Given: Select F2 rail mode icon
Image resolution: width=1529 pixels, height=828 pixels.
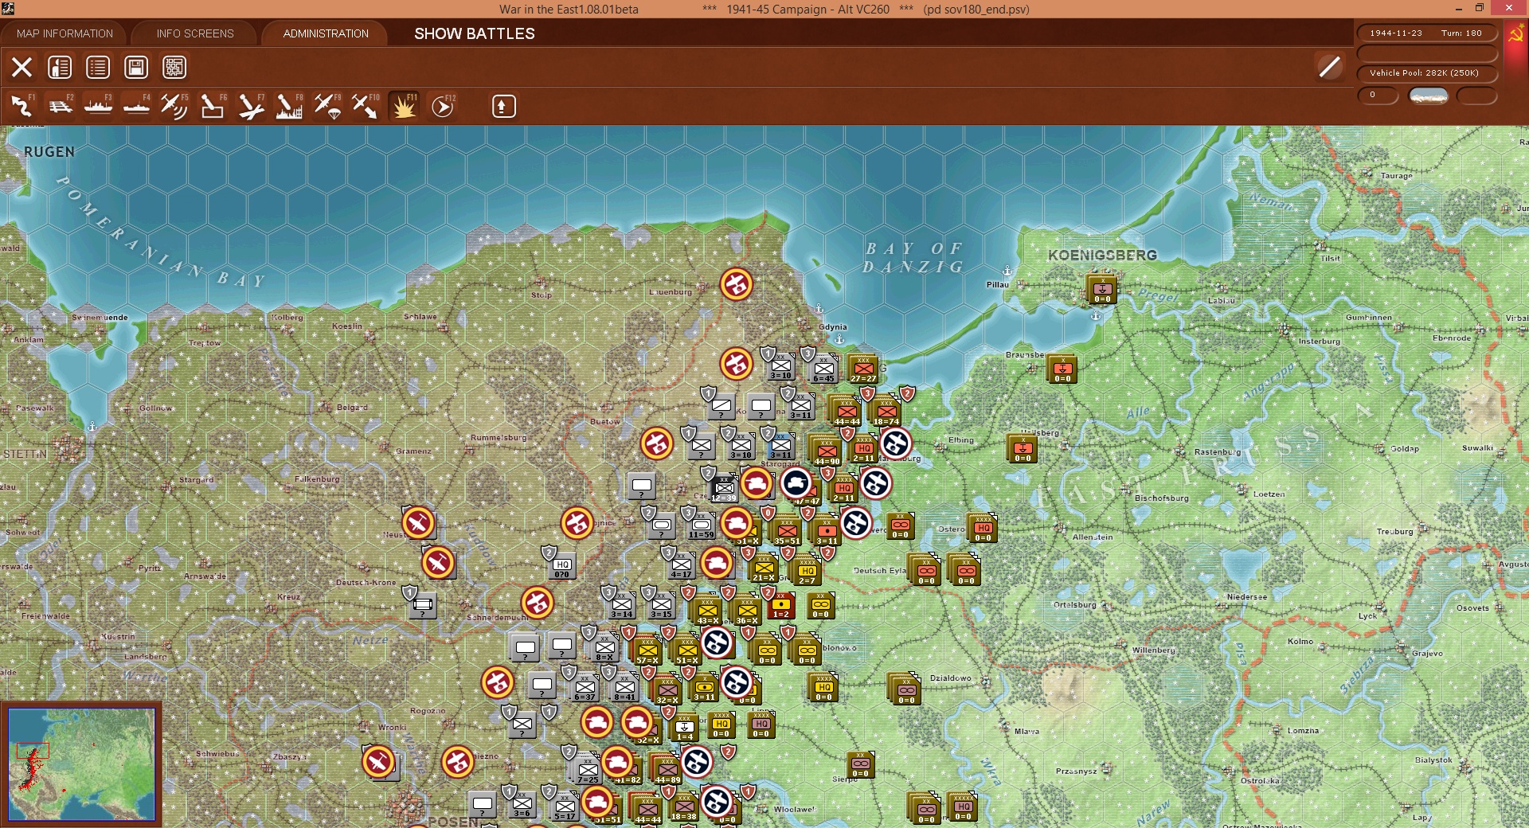Looking at the screenshot, I should [60, 107].
